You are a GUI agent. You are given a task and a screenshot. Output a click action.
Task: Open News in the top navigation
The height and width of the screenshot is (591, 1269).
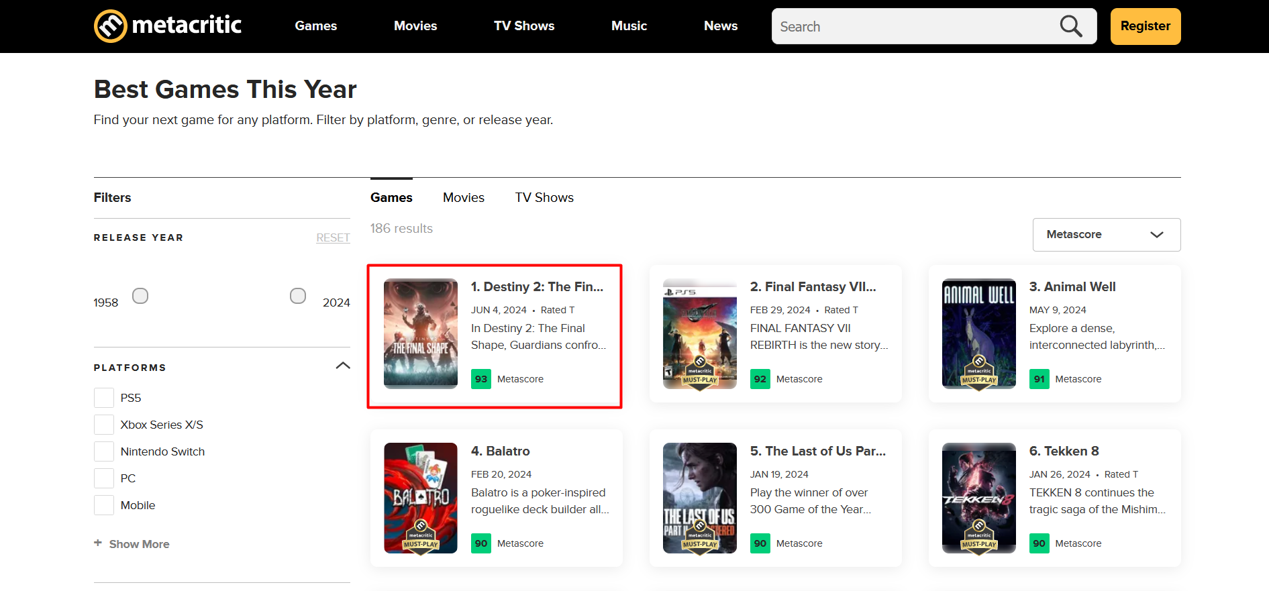(721, 26)
